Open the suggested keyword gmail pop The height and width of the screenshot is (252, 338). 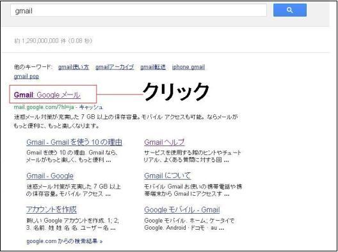pyautogui.click(x=26, y=77)
